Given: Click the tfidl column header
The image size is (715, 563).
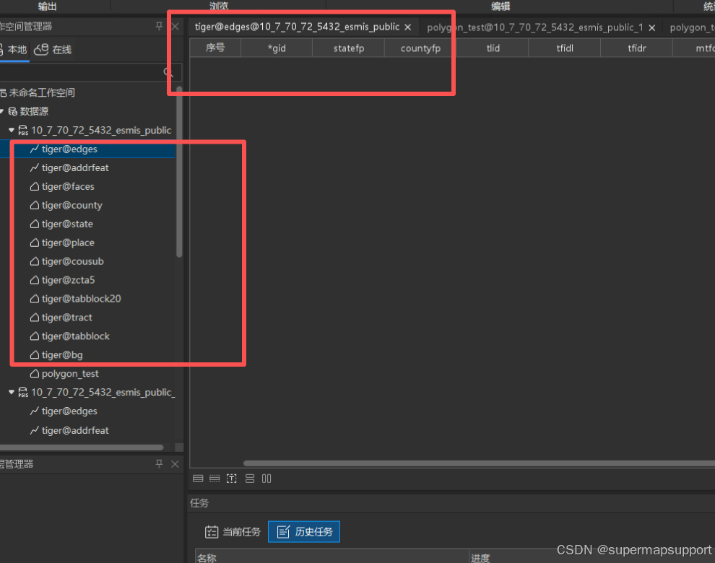Looking at the screenshot, I should 565,48.
